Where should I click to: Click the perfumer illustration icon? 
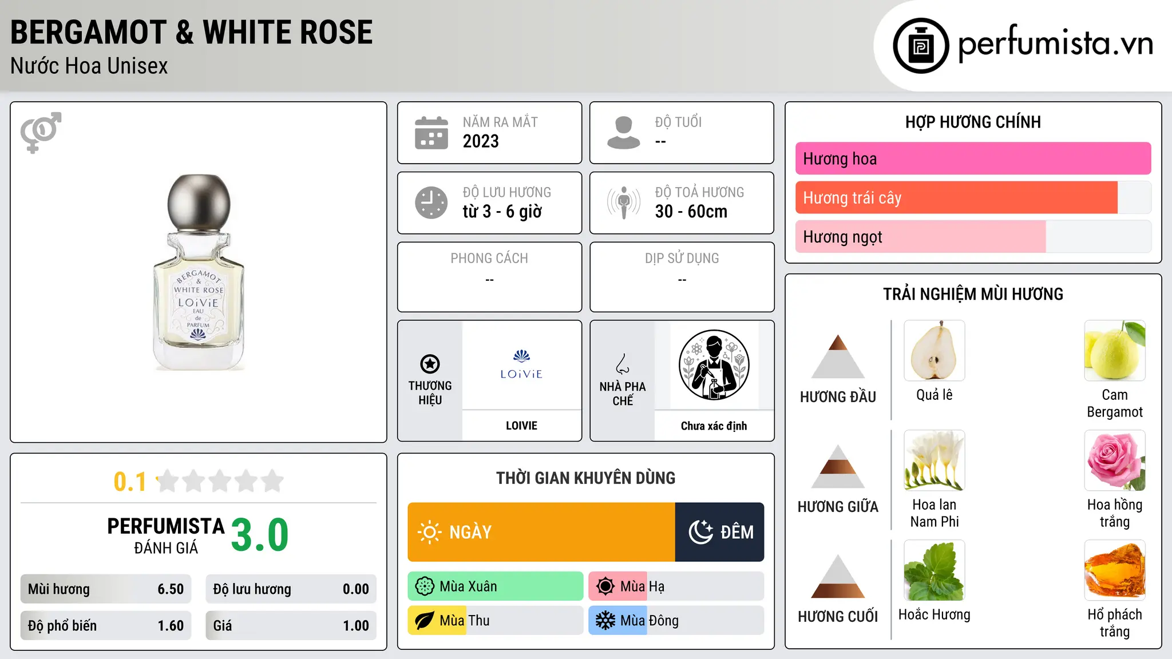[x=714, y=365]
